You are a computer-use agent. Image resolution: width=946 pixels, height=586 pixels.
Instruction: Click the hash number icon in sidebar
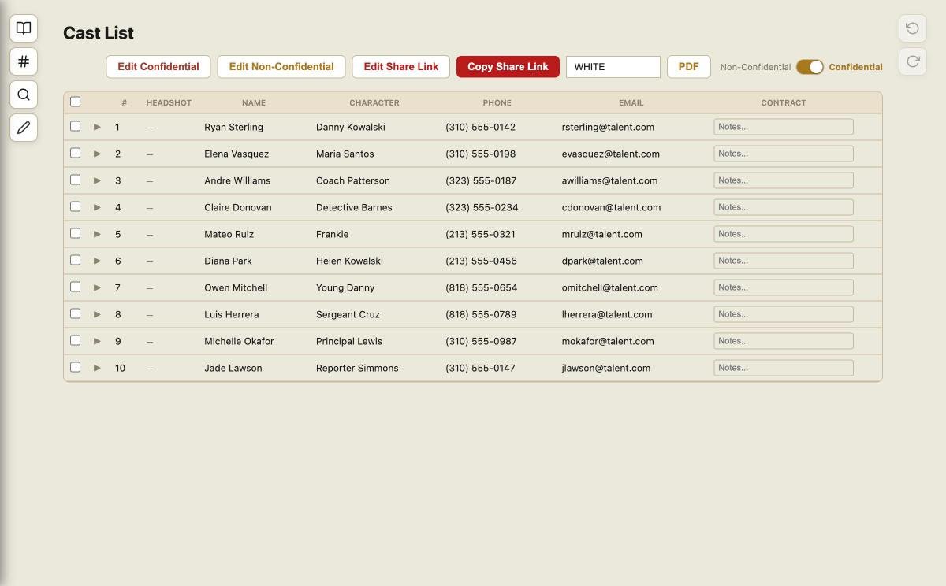24,61
